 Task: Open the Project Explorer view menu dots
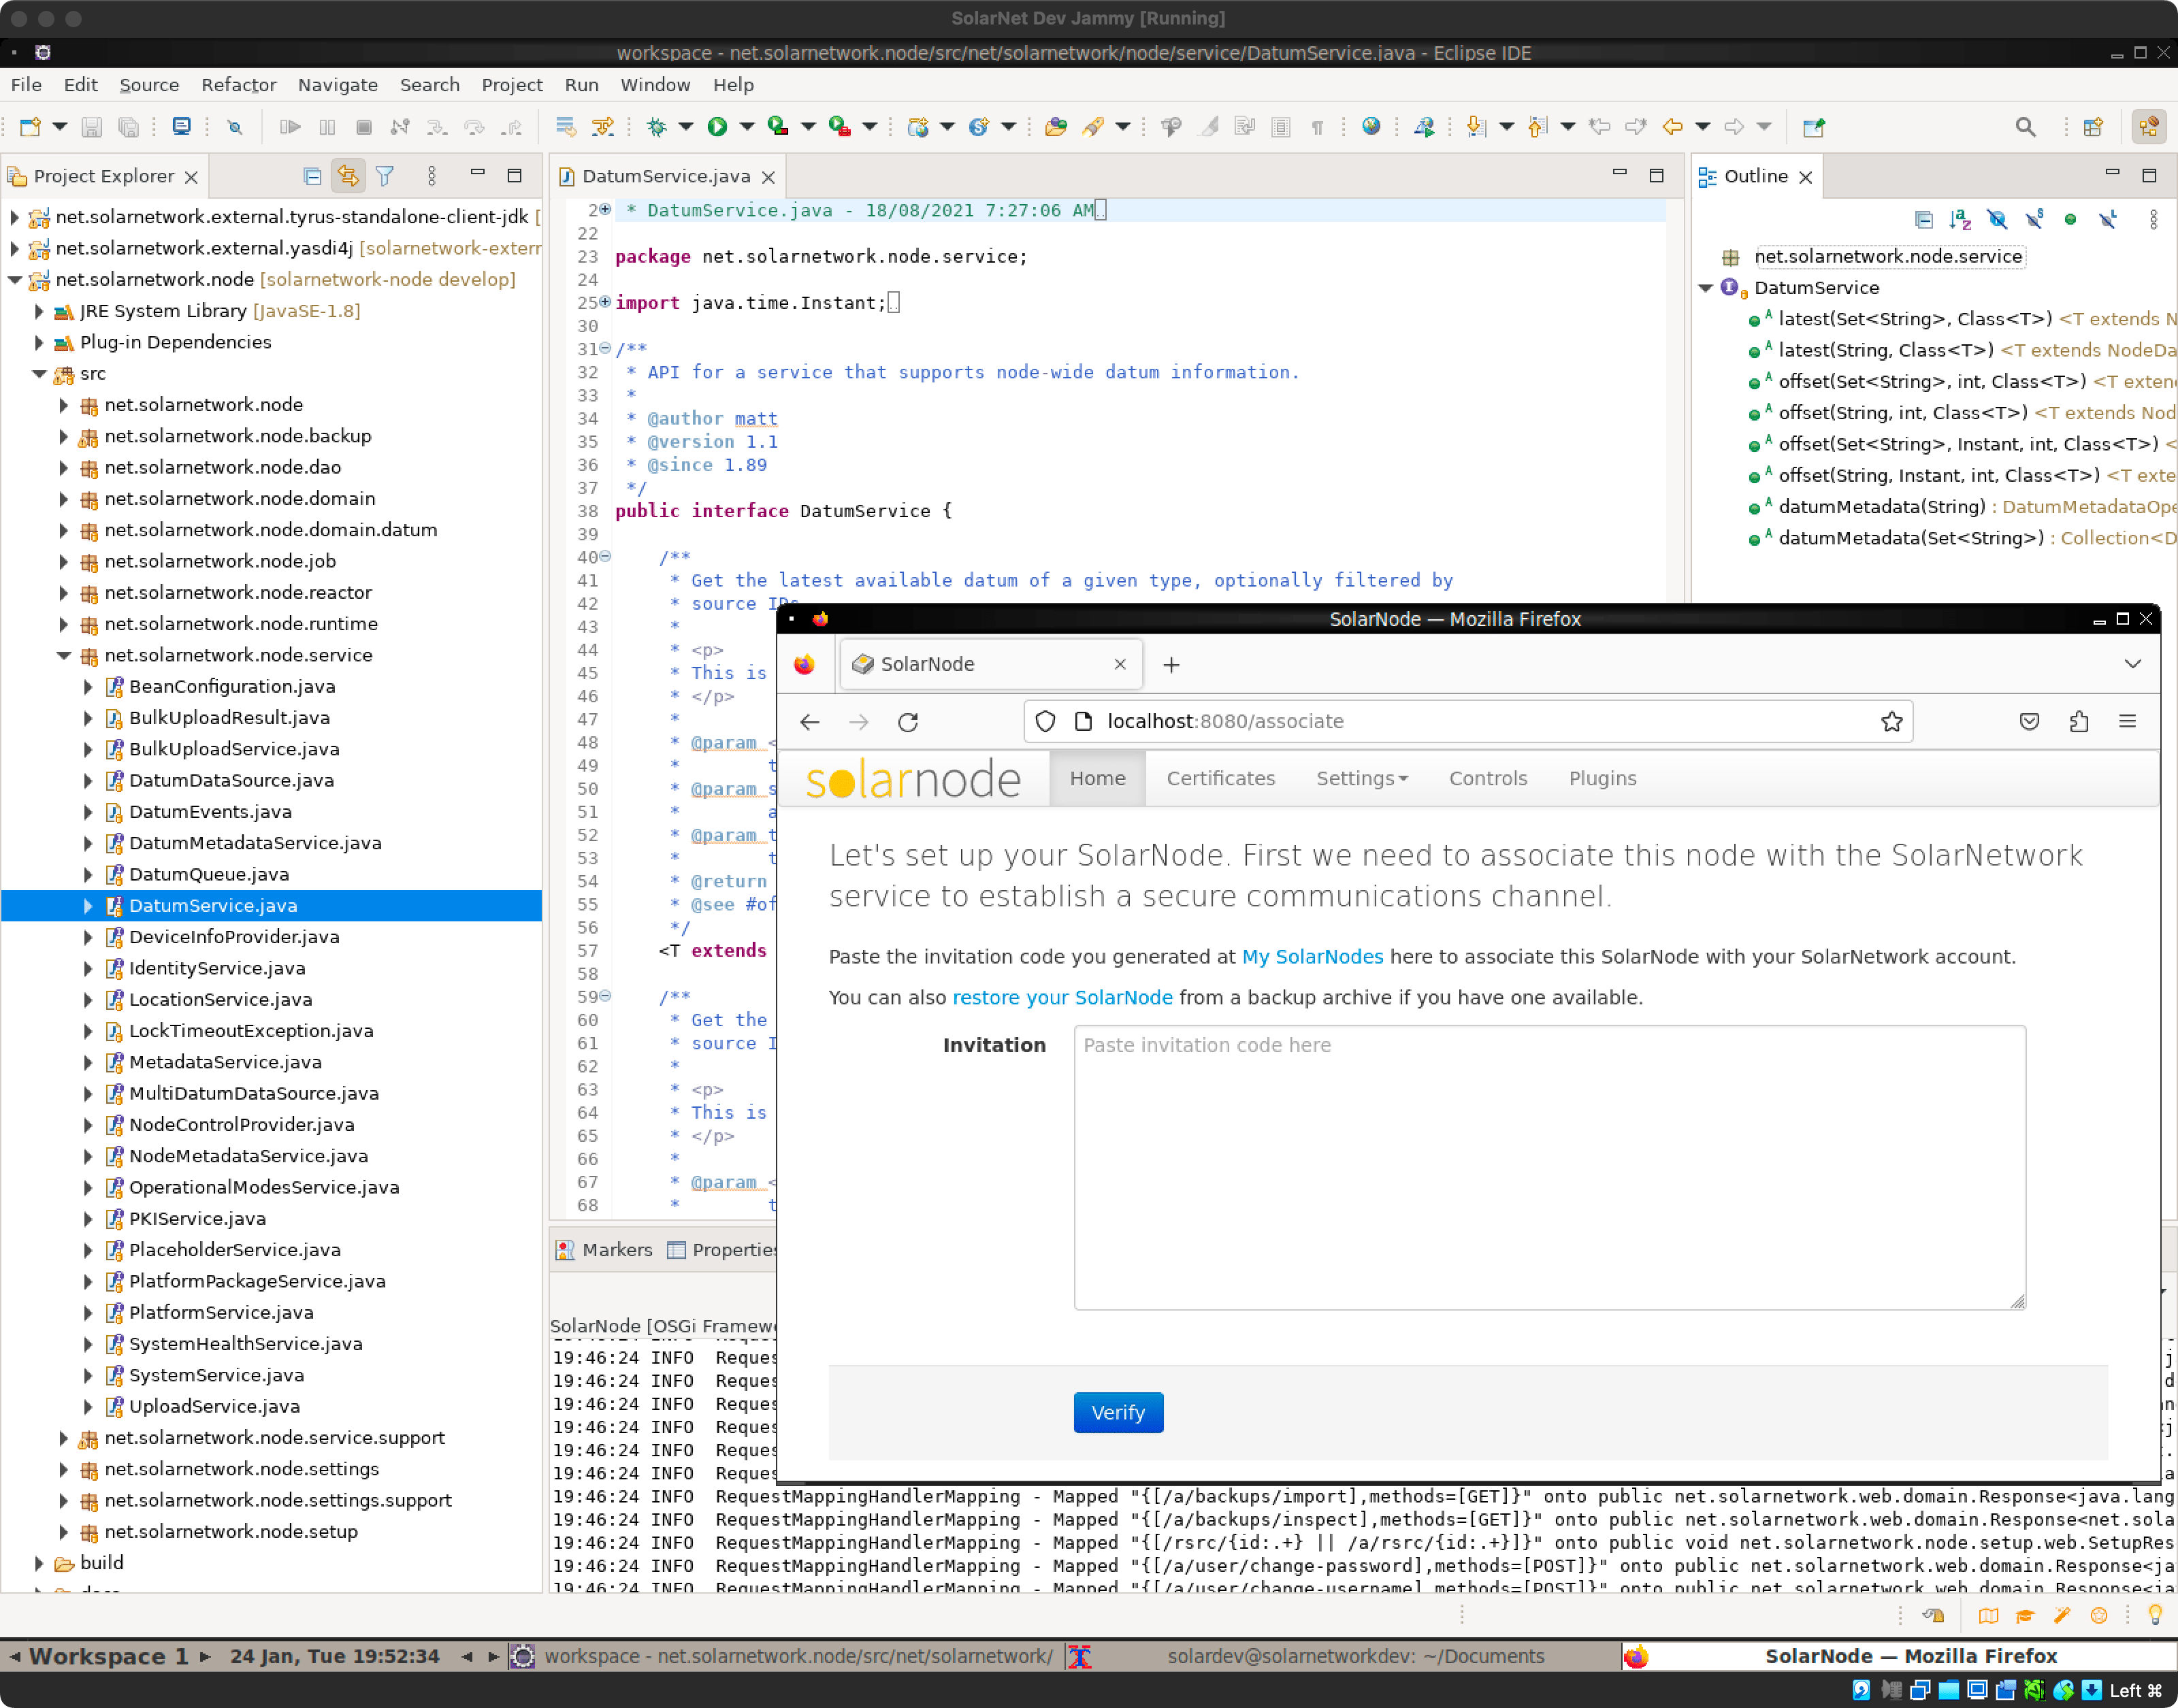point(431,176)
